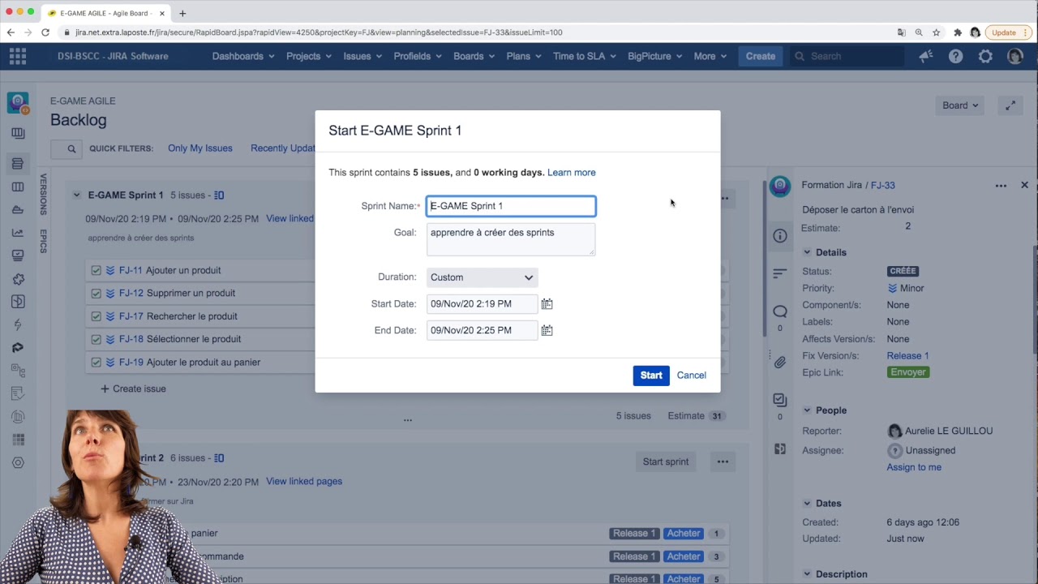Click the Create button in header

[761, 56]
